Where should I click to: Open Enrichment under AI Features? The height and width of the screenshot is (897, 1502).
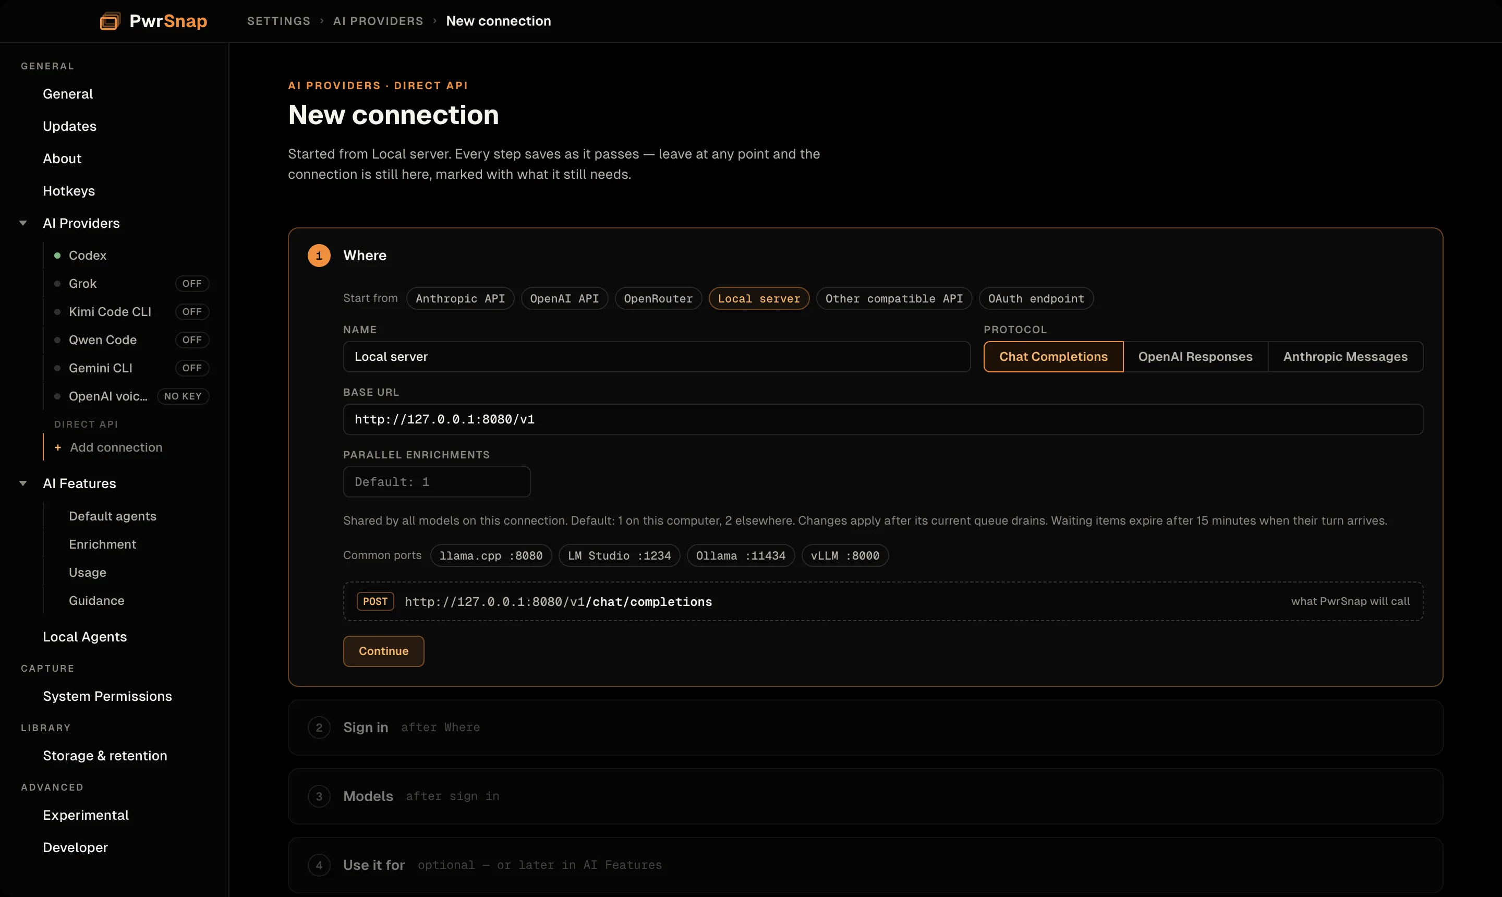click(102, 544)
